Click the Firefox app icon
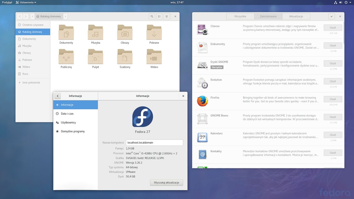This screenshot has height=199, width=354. click(202, 101)
